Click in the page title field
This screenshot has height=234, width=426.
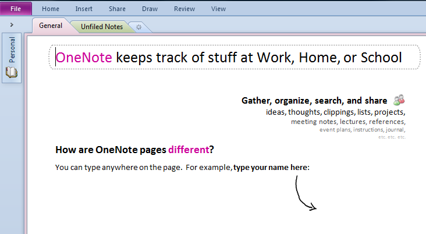(235, 57)
